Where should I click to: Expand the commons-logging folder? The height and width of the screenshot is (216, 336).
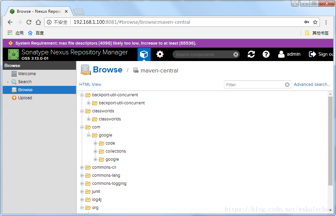[x=82, y=183]
